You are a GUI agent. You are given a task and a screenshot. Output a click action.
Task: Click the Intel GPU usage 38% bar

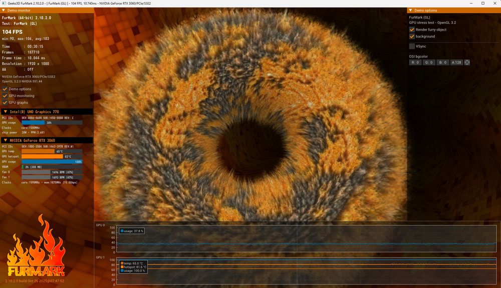tap(52, 122)
